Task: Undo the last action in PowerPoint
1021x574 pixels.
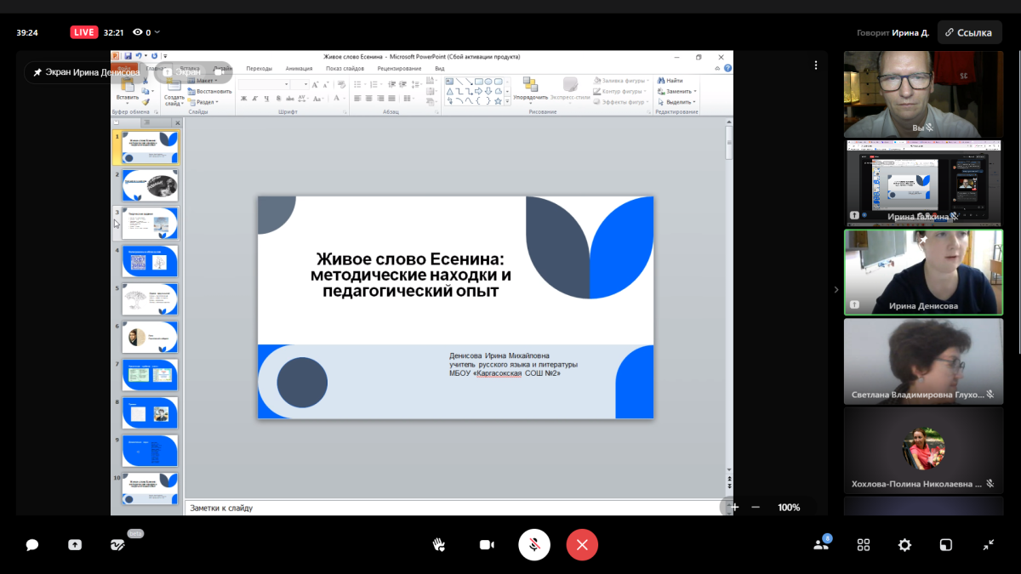Action: coord(138,57)
